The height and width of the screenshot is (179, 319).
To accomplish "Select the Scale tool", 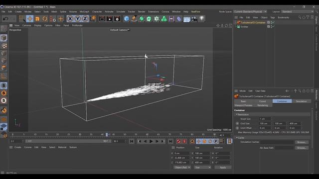I will (x=37, y=19).
